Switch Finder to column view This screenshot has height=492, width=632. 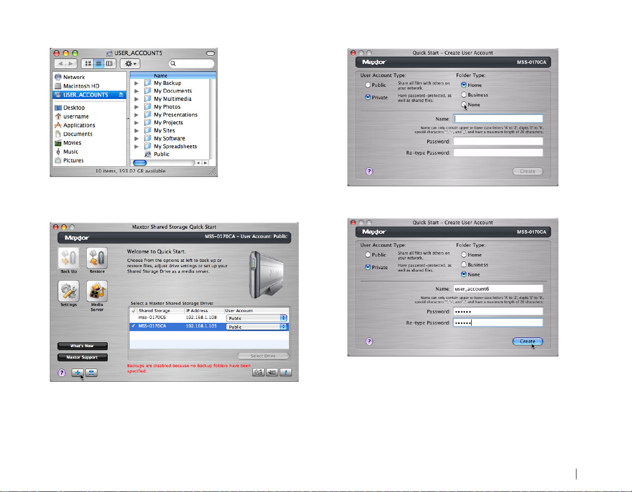click(109, 63)
